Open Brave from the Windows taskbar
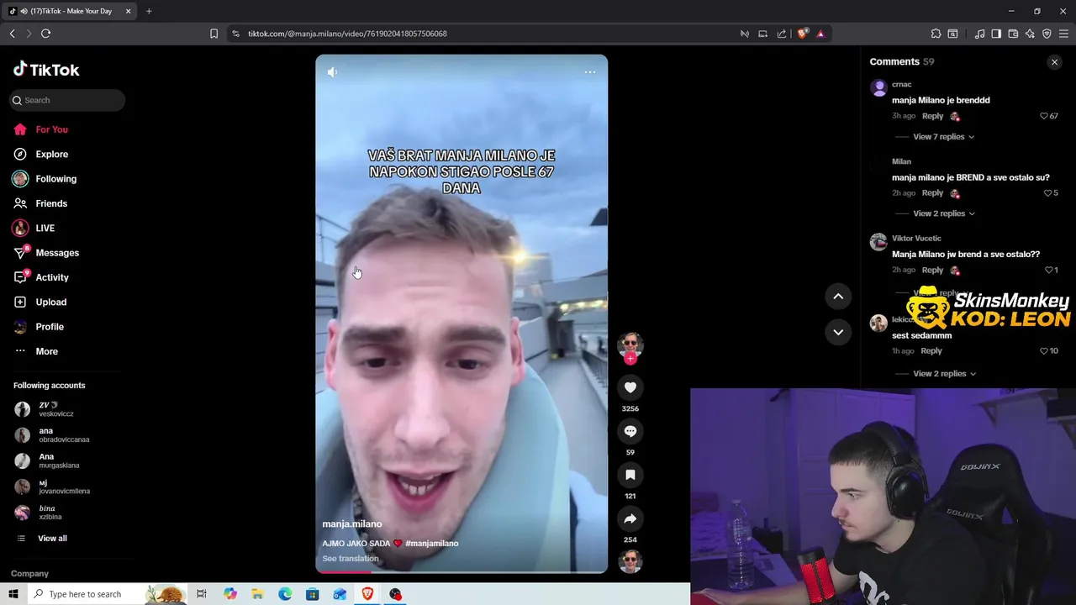Viewport: 1076px width, 605px height. (367, 594)
